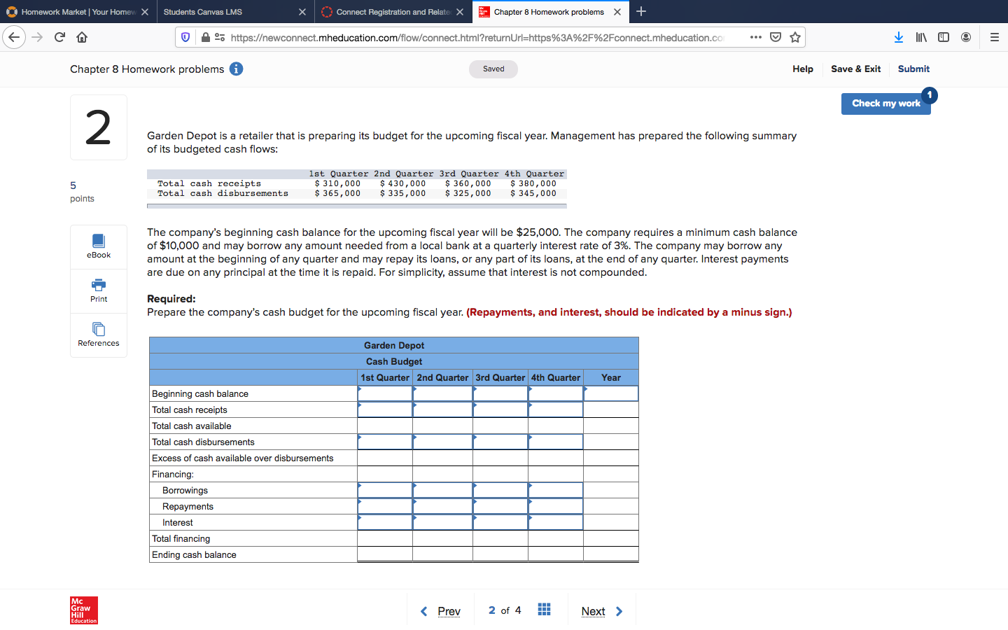Open the Firefox hamburger menu

[x=994, y=37]
